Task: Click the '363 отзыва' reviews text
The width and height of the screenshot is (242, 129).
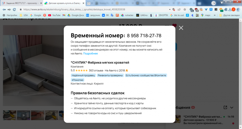Action: [96, 71]
